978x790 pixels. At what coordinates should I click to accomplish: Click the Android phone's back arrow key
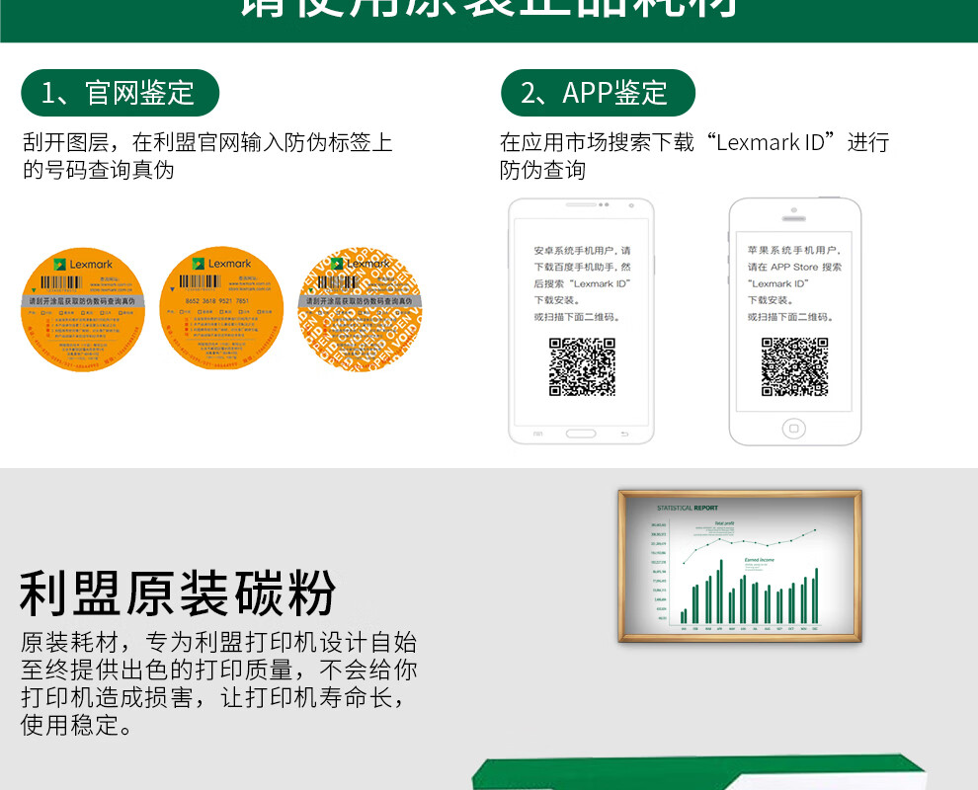pyautogui.click(x=624, y=434)
